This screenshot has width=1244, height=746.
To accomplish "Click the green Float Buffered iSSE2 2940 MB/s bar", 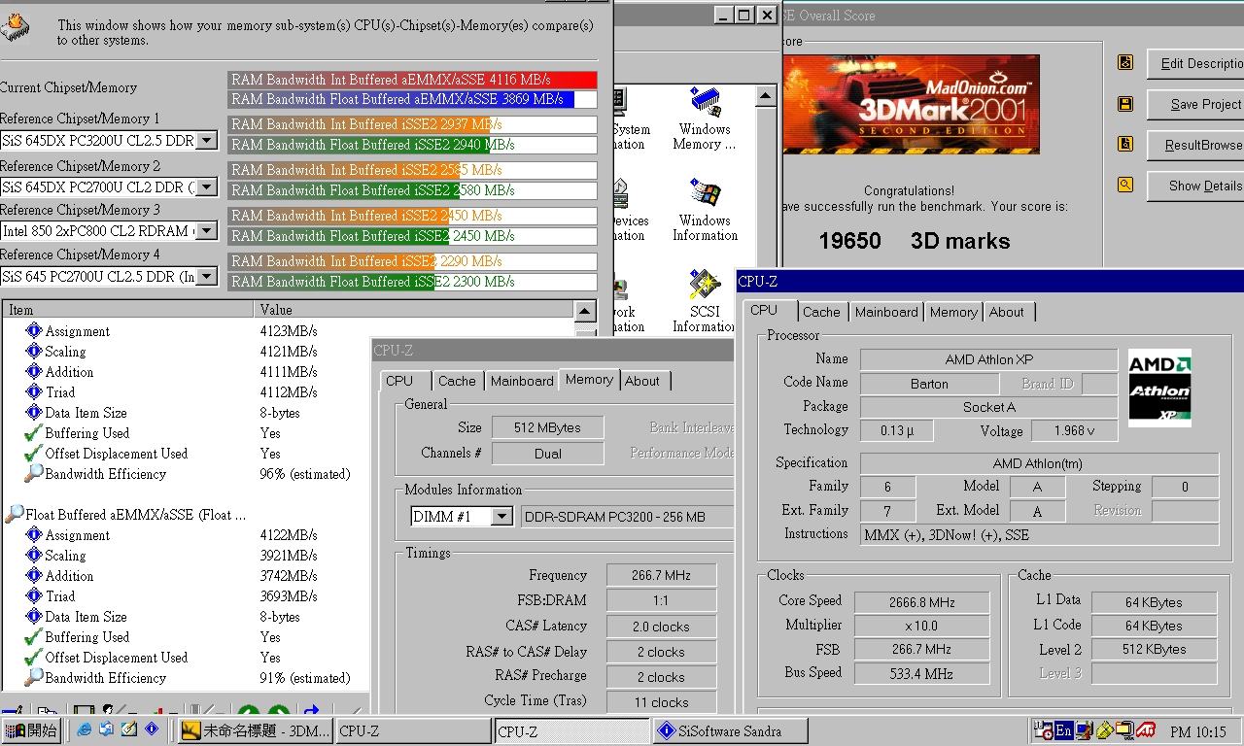I will [360, 145].
